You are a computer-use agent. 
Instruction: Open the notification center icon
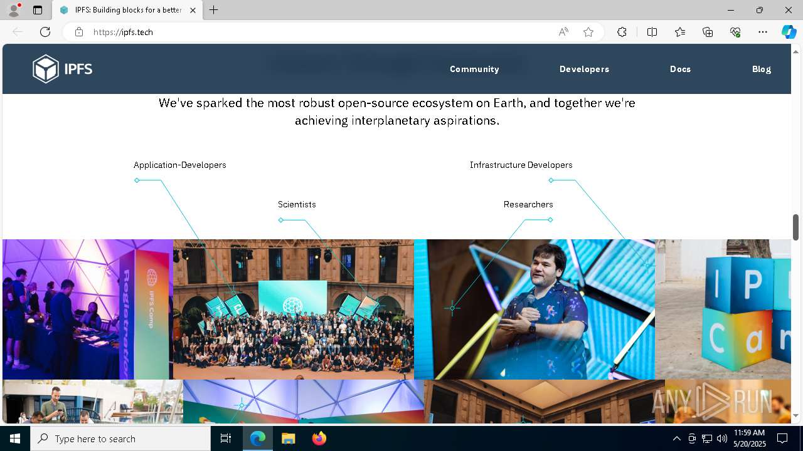782,438
